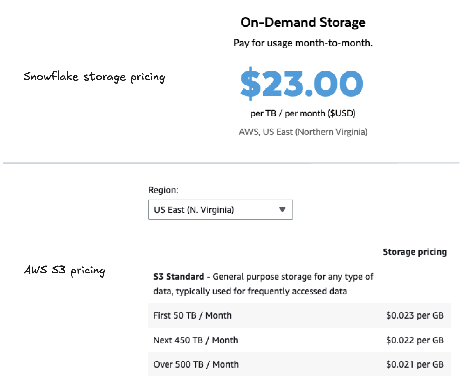
Task: Click the 'typically used for frequently accessed data' description
Action: (x=262, y=292)
